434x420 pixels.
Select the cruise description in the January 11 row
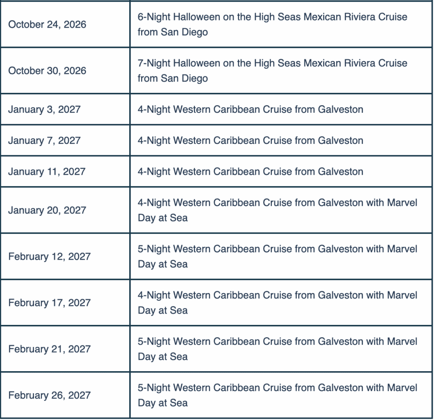(250, 171)
